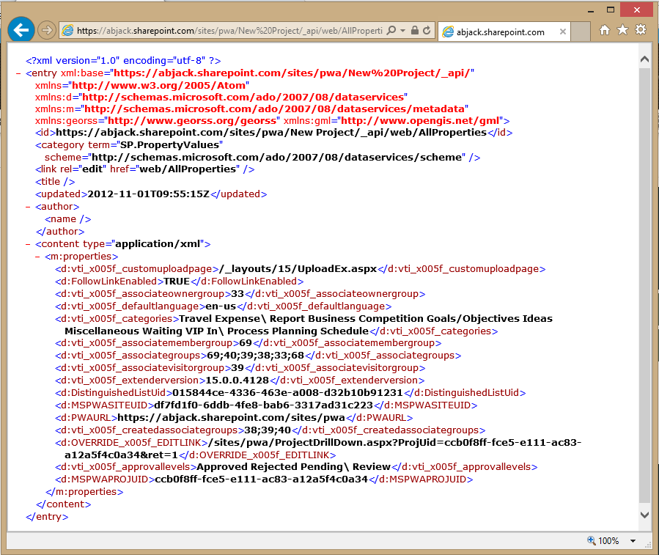Click the zoom level magnifier icon
659x555 pixels.
click(x=592, y=540)
